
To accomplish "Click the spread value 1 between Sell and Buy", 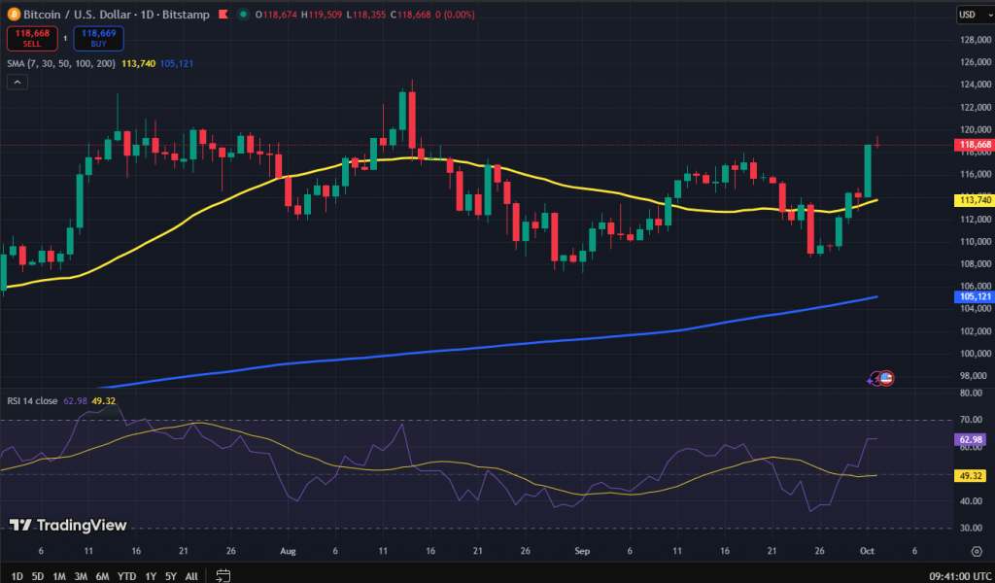I will point(65,39).
